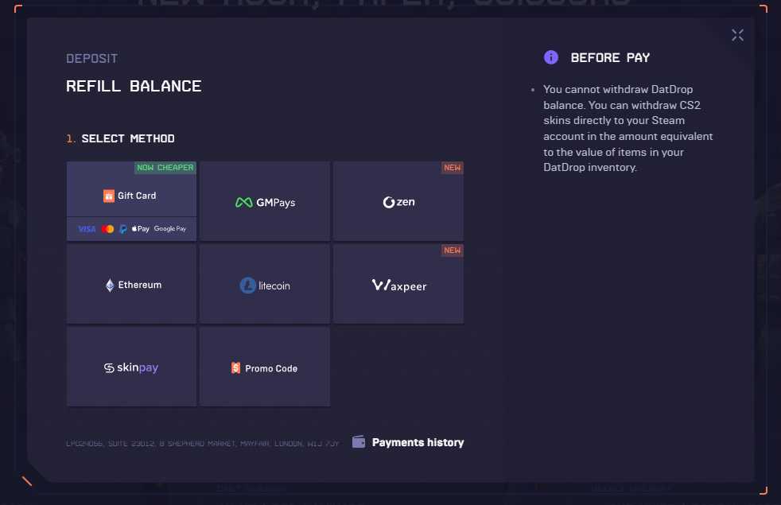The height and width of the screenshot is (505, 781).
Task: Choose GMPays as deposit method
Action: click(265, 200)
